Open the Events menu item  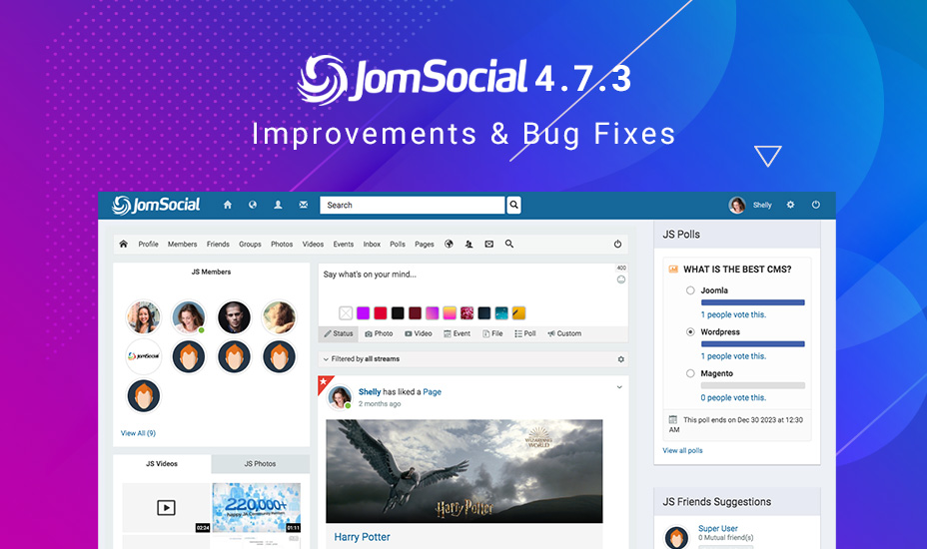click(344, 245)
